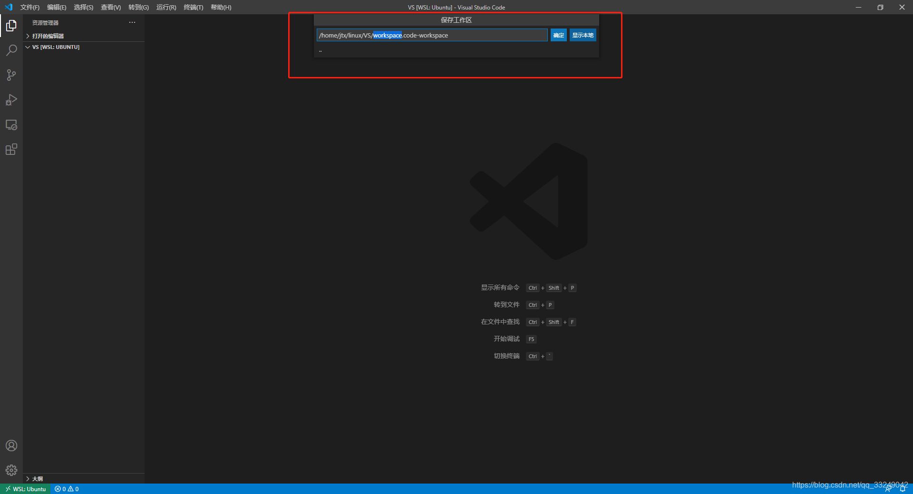The width and height of the screenshot is (913, 494).
Task: Restore down the VS Code window
Action: [880, 7]
